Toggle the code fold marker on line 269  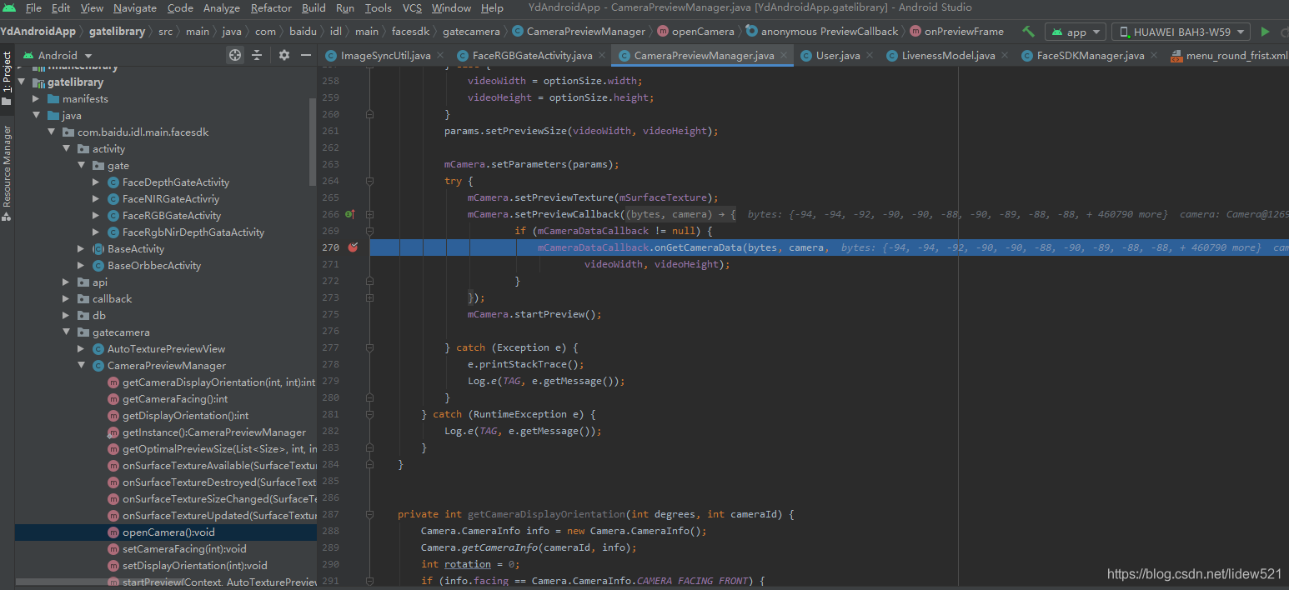(x=369, y=231)
